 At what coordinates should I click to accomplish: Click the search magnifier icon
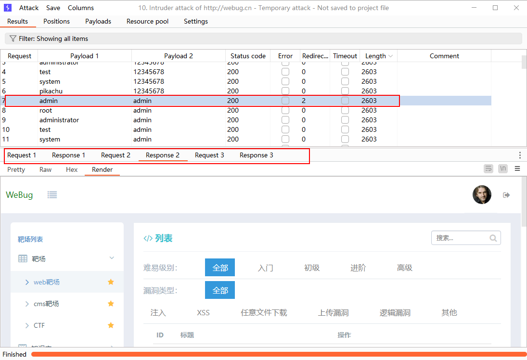pyautogui.click(x=493, y=238)
